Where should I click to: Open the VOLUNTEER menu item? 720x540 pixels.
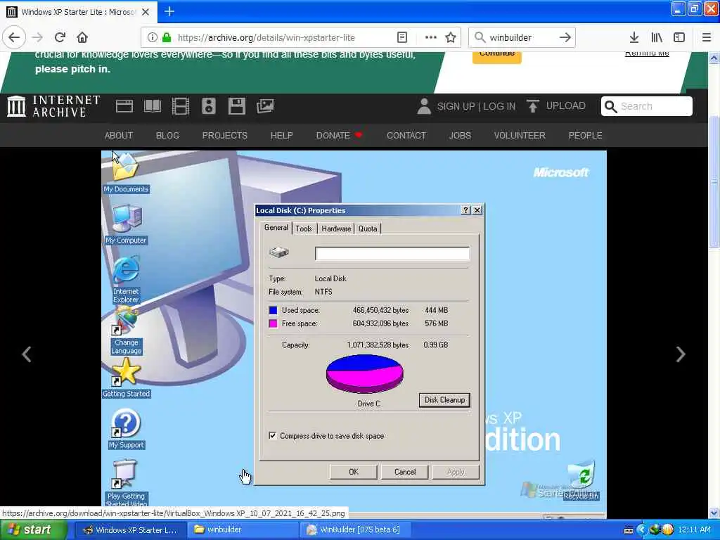(520, 136)
